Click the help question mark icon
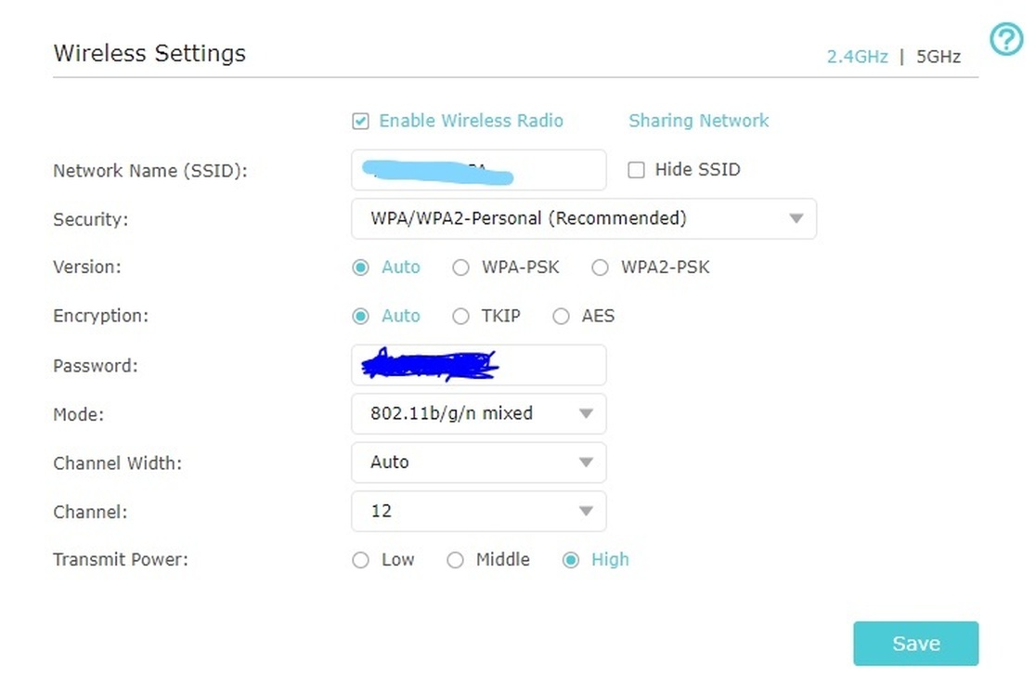This screenshot has width=1036, height=691. 1005,40
